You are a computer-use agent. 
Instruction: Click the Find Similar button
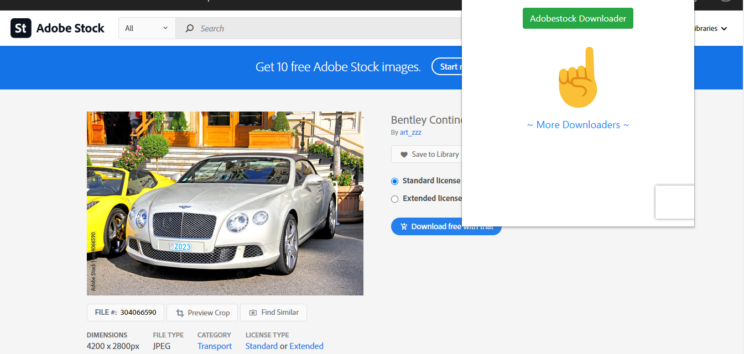point(274,313)
